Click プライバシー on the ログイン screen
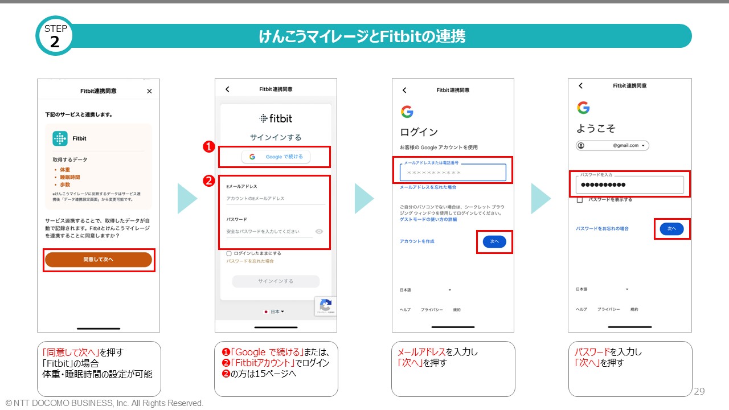Image resolution: width=729 pixels, height=410 pixels. coord(432,310)
